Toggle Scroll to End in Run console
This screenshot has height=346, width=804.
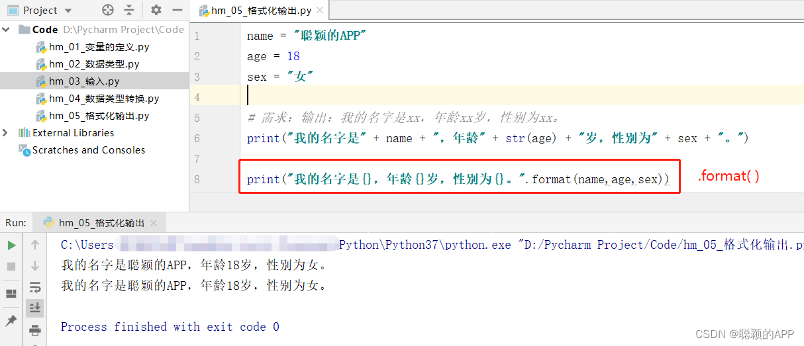tap(35, 308)
